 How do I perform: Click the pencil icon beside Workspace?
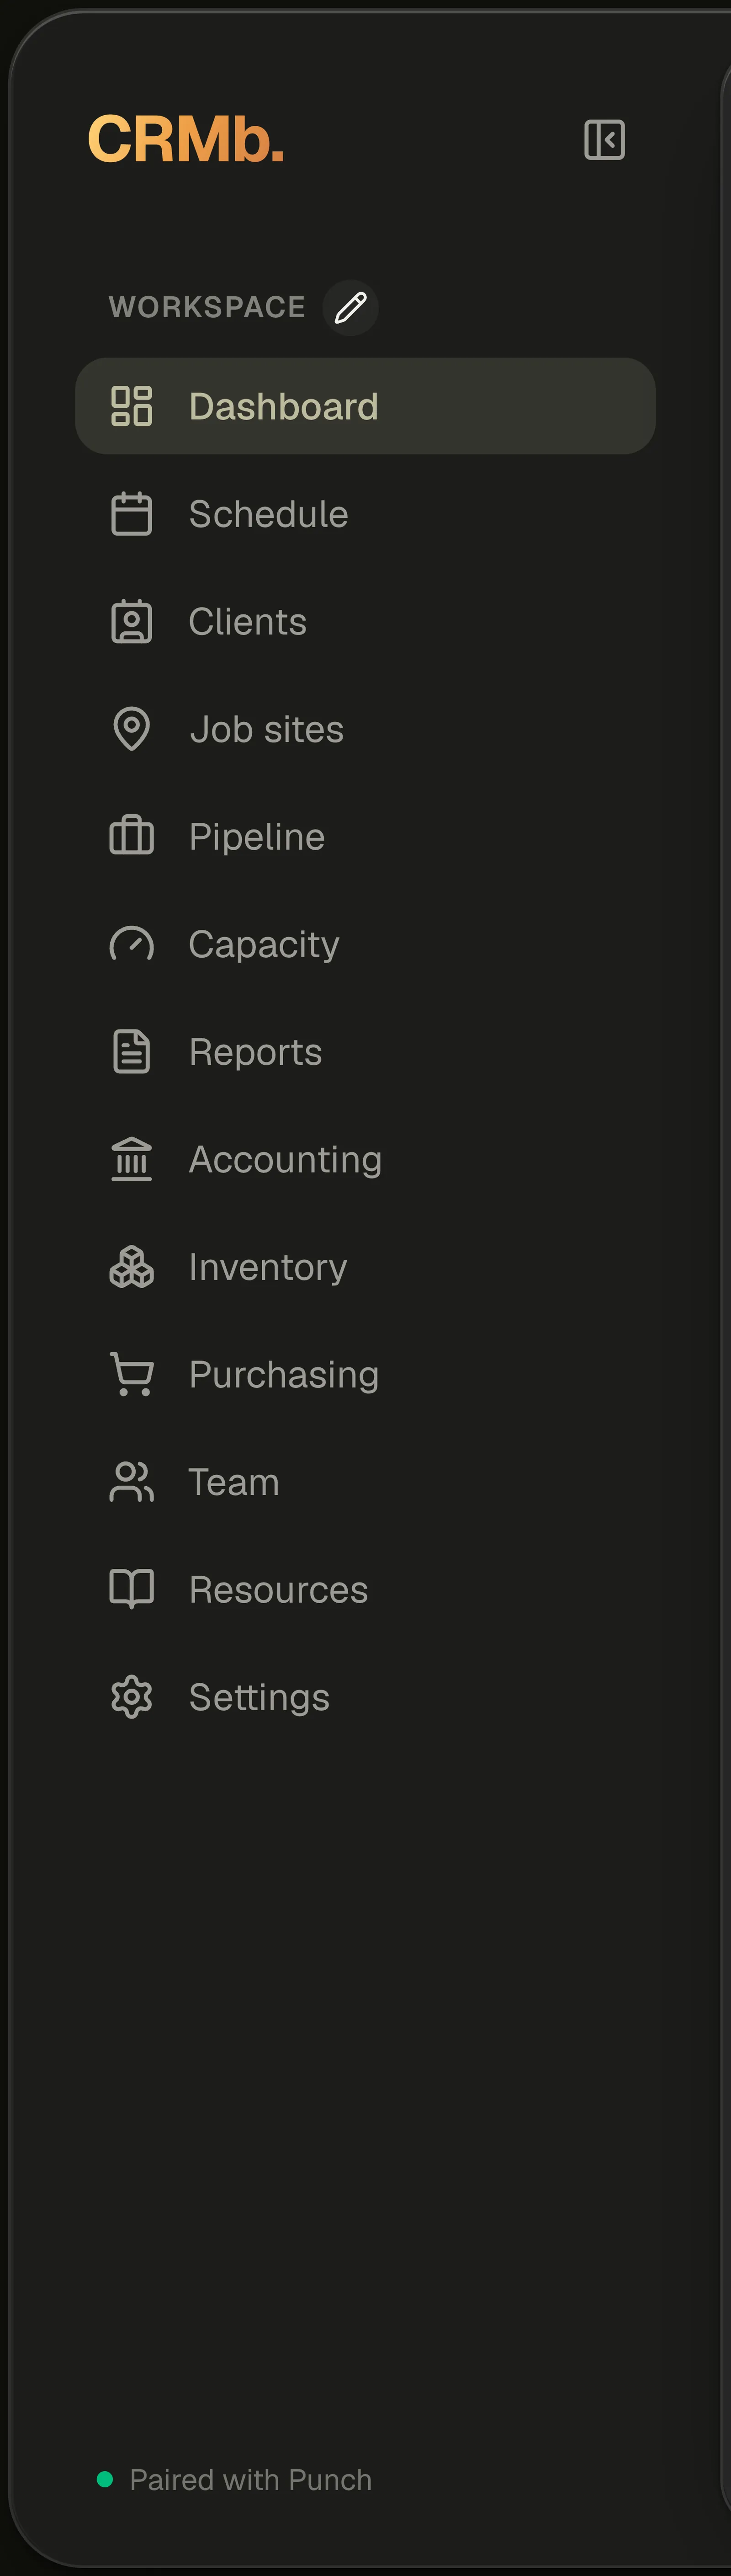tap(350, 308)
